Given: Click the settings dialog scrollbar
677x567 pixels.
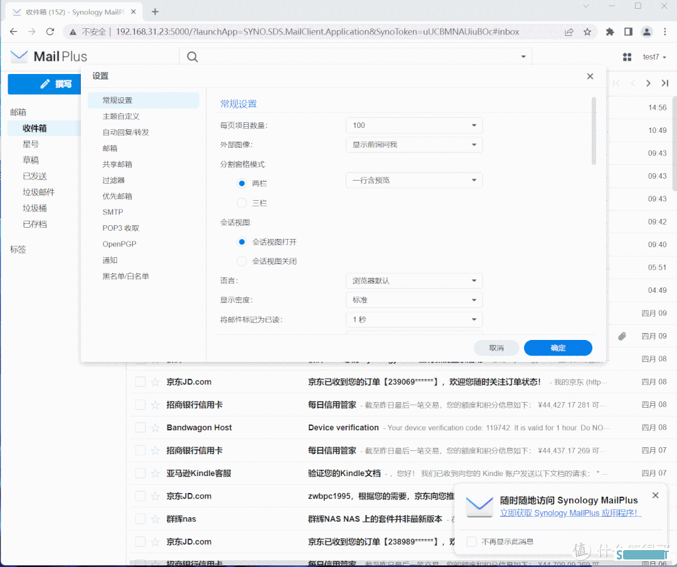Looking at the screenshot, I should [594, 131].
